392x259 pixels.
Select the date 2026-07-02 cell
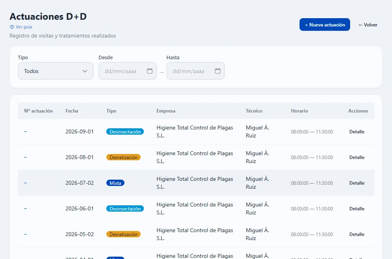[x=79, y=183]
